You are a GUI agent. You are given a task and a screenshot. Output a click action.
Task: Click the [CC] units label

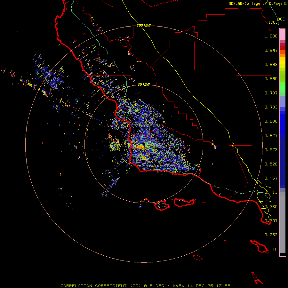pyautogui.click(x=273, y=22)
